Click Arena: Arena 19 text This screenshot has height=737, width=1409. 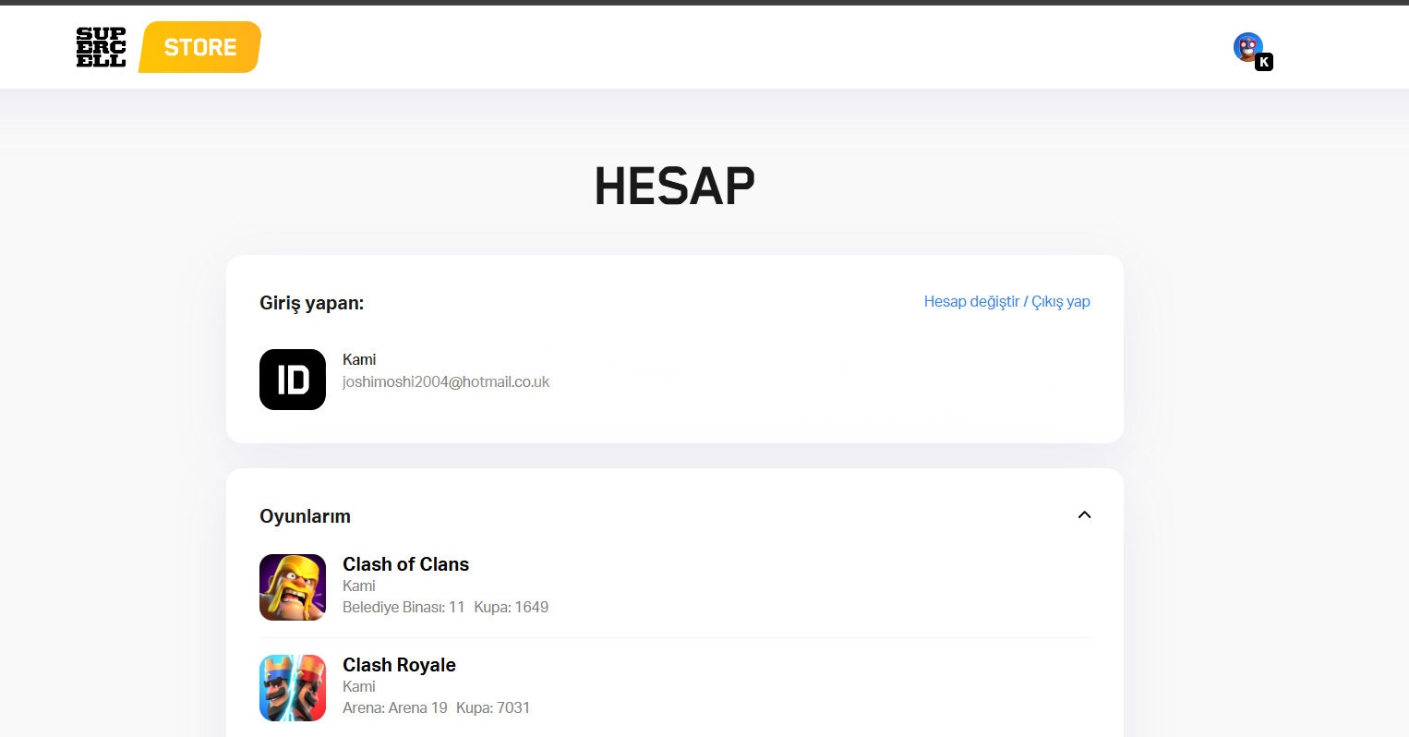[395, 707]
